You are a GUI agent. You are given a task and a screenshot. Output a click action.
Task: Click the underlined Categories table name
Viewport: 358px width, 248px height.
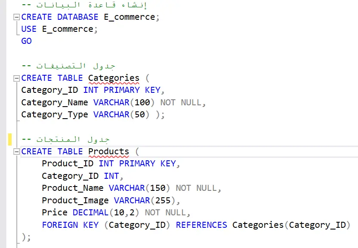114,79
